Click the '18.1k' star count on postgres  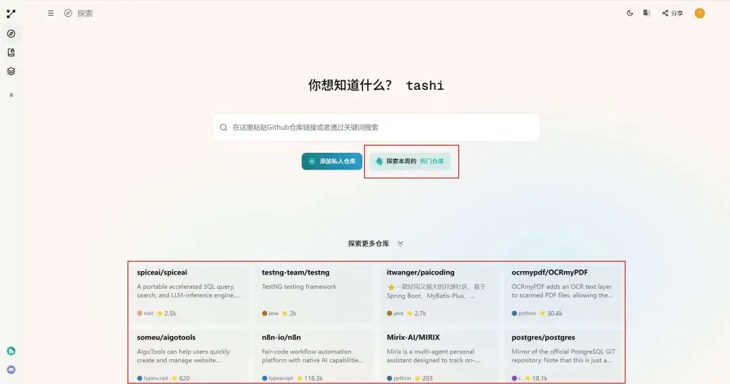click(540, 378)
